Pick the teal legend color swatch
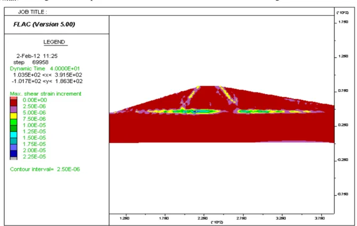Screen dimensions: 357x226 pos(13,141)
